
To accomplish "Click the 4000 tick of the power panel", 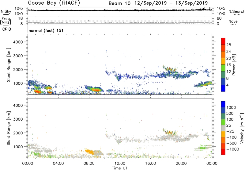I will pyautogui.click(x=18, y=42).
